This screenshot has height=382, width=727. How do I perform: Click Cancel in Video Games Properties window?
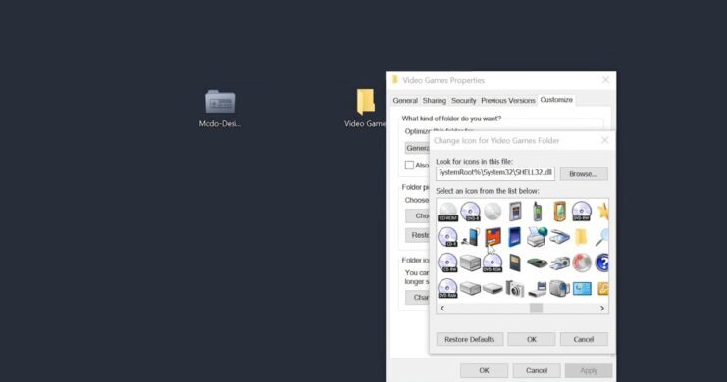click(x=537, y=370)
